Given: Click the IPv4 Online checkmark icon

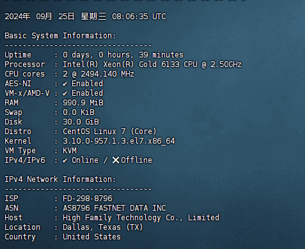Looking at the screenshot, I should (65, 161).
